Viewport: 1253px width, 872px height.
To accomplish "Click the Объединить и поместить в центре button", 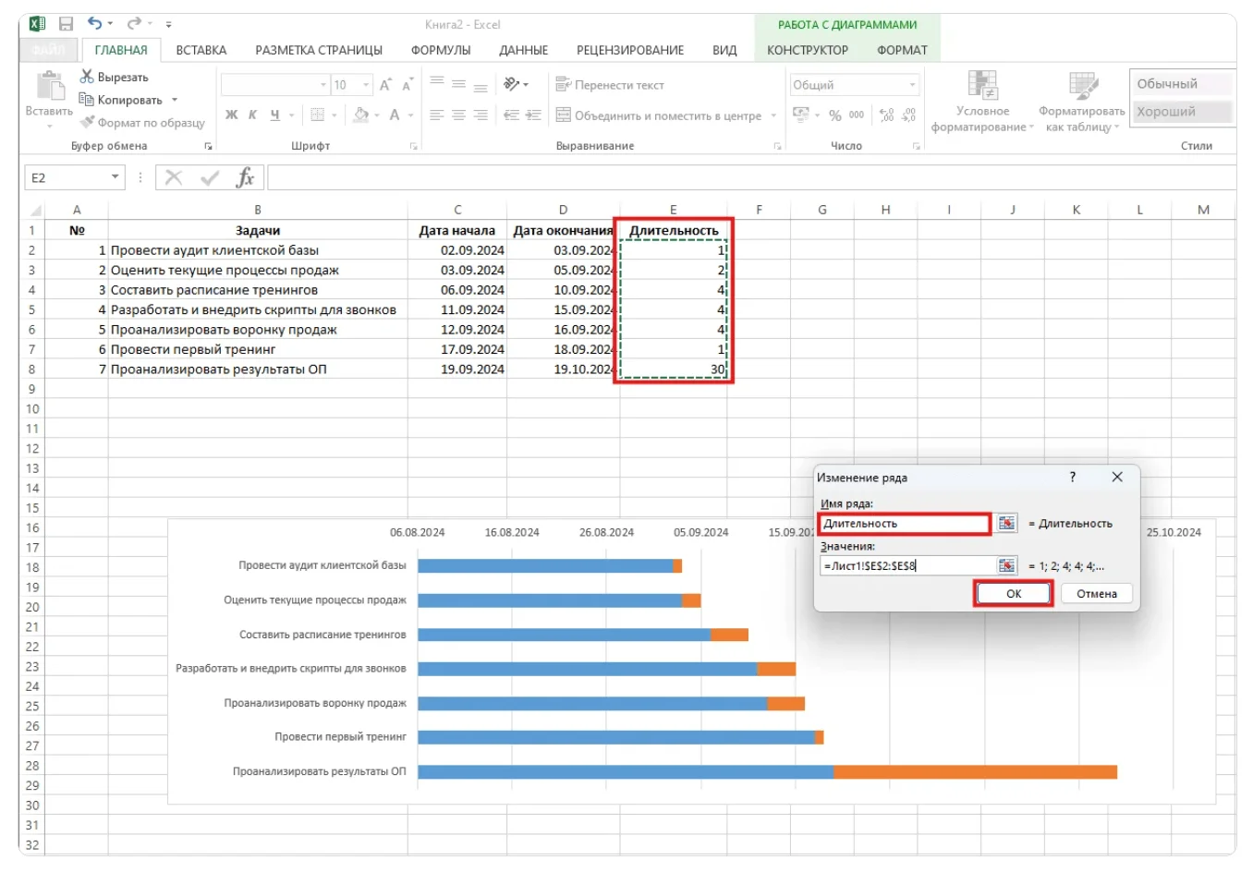I will coord(659,115).
